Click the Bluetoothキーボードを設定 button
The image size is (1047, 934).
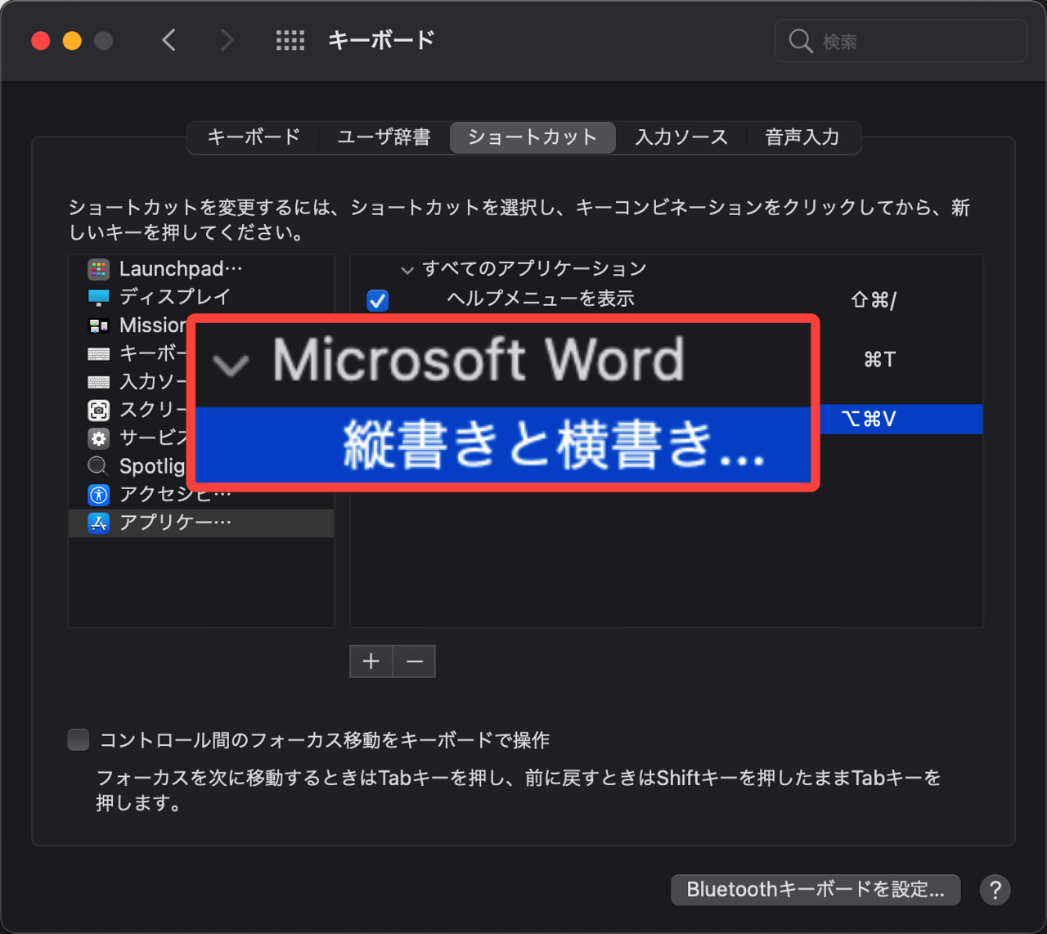(816, 889)
